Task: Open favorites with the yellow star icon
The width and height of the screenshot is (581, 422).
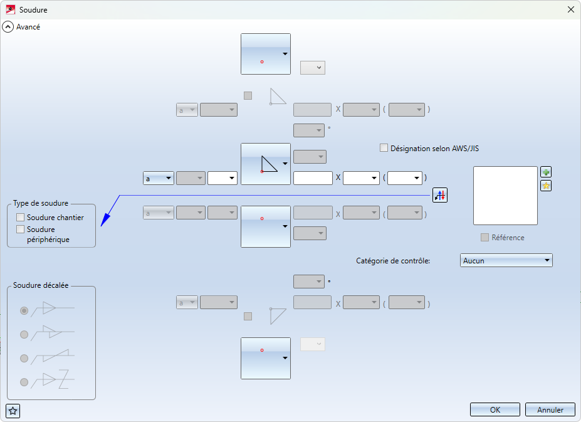Action: (546, 186)
